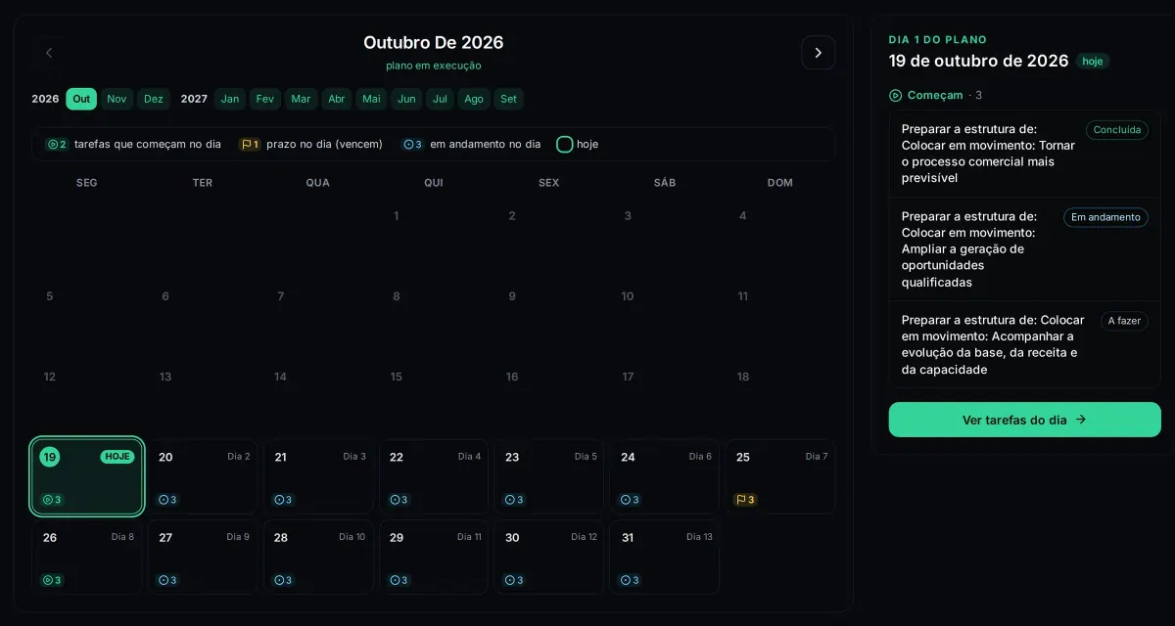The image size is (1175, 626).
Task: Click the hoje legend outline square
Action: pyautogui.click(x=564, y=144)
